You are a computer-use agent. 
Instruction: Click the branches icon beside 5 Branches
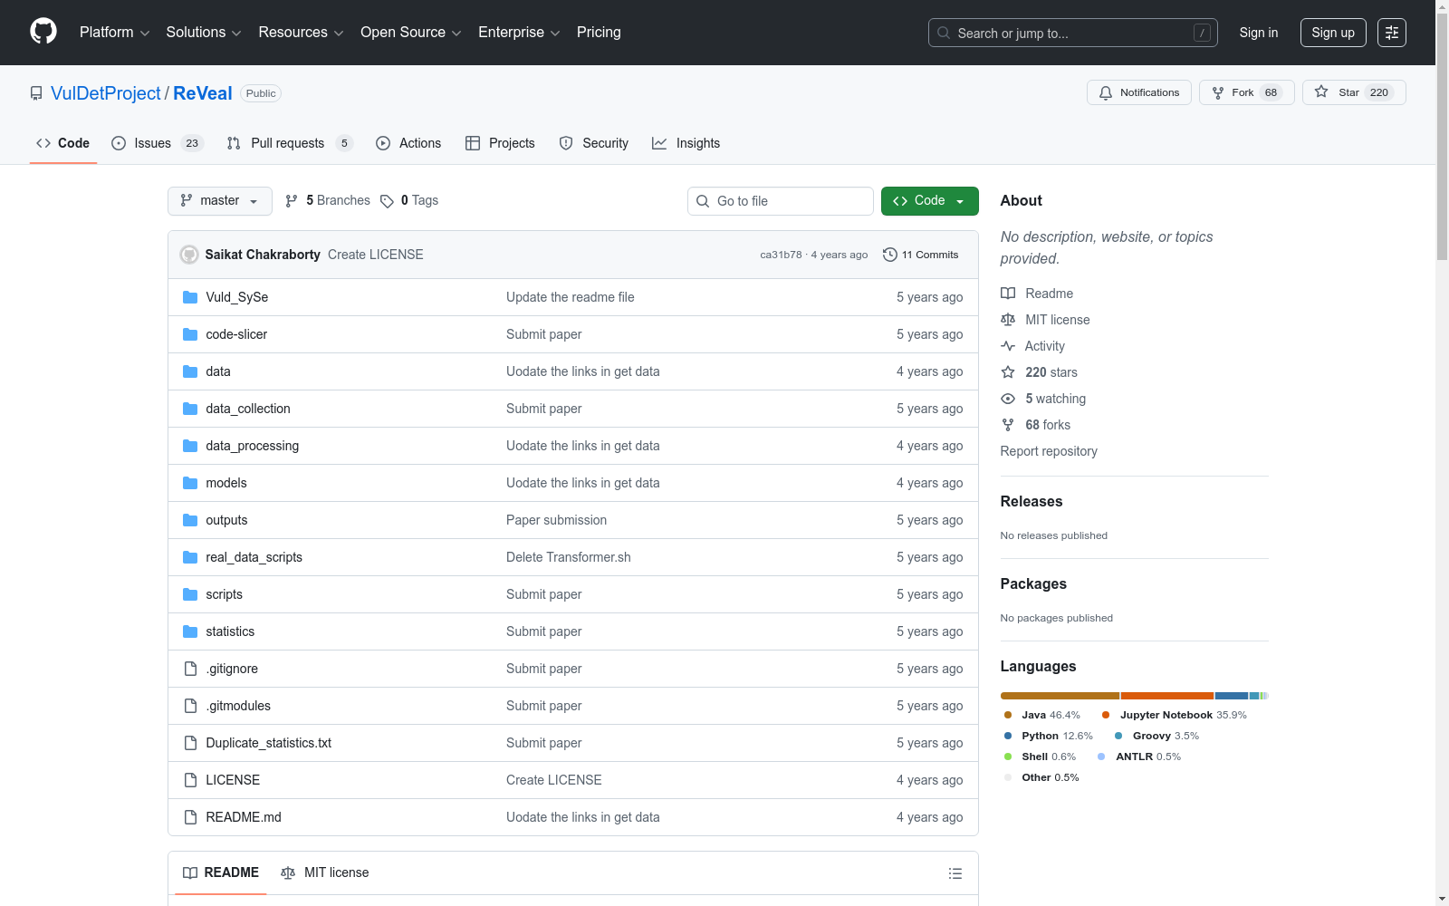point(292,201)
